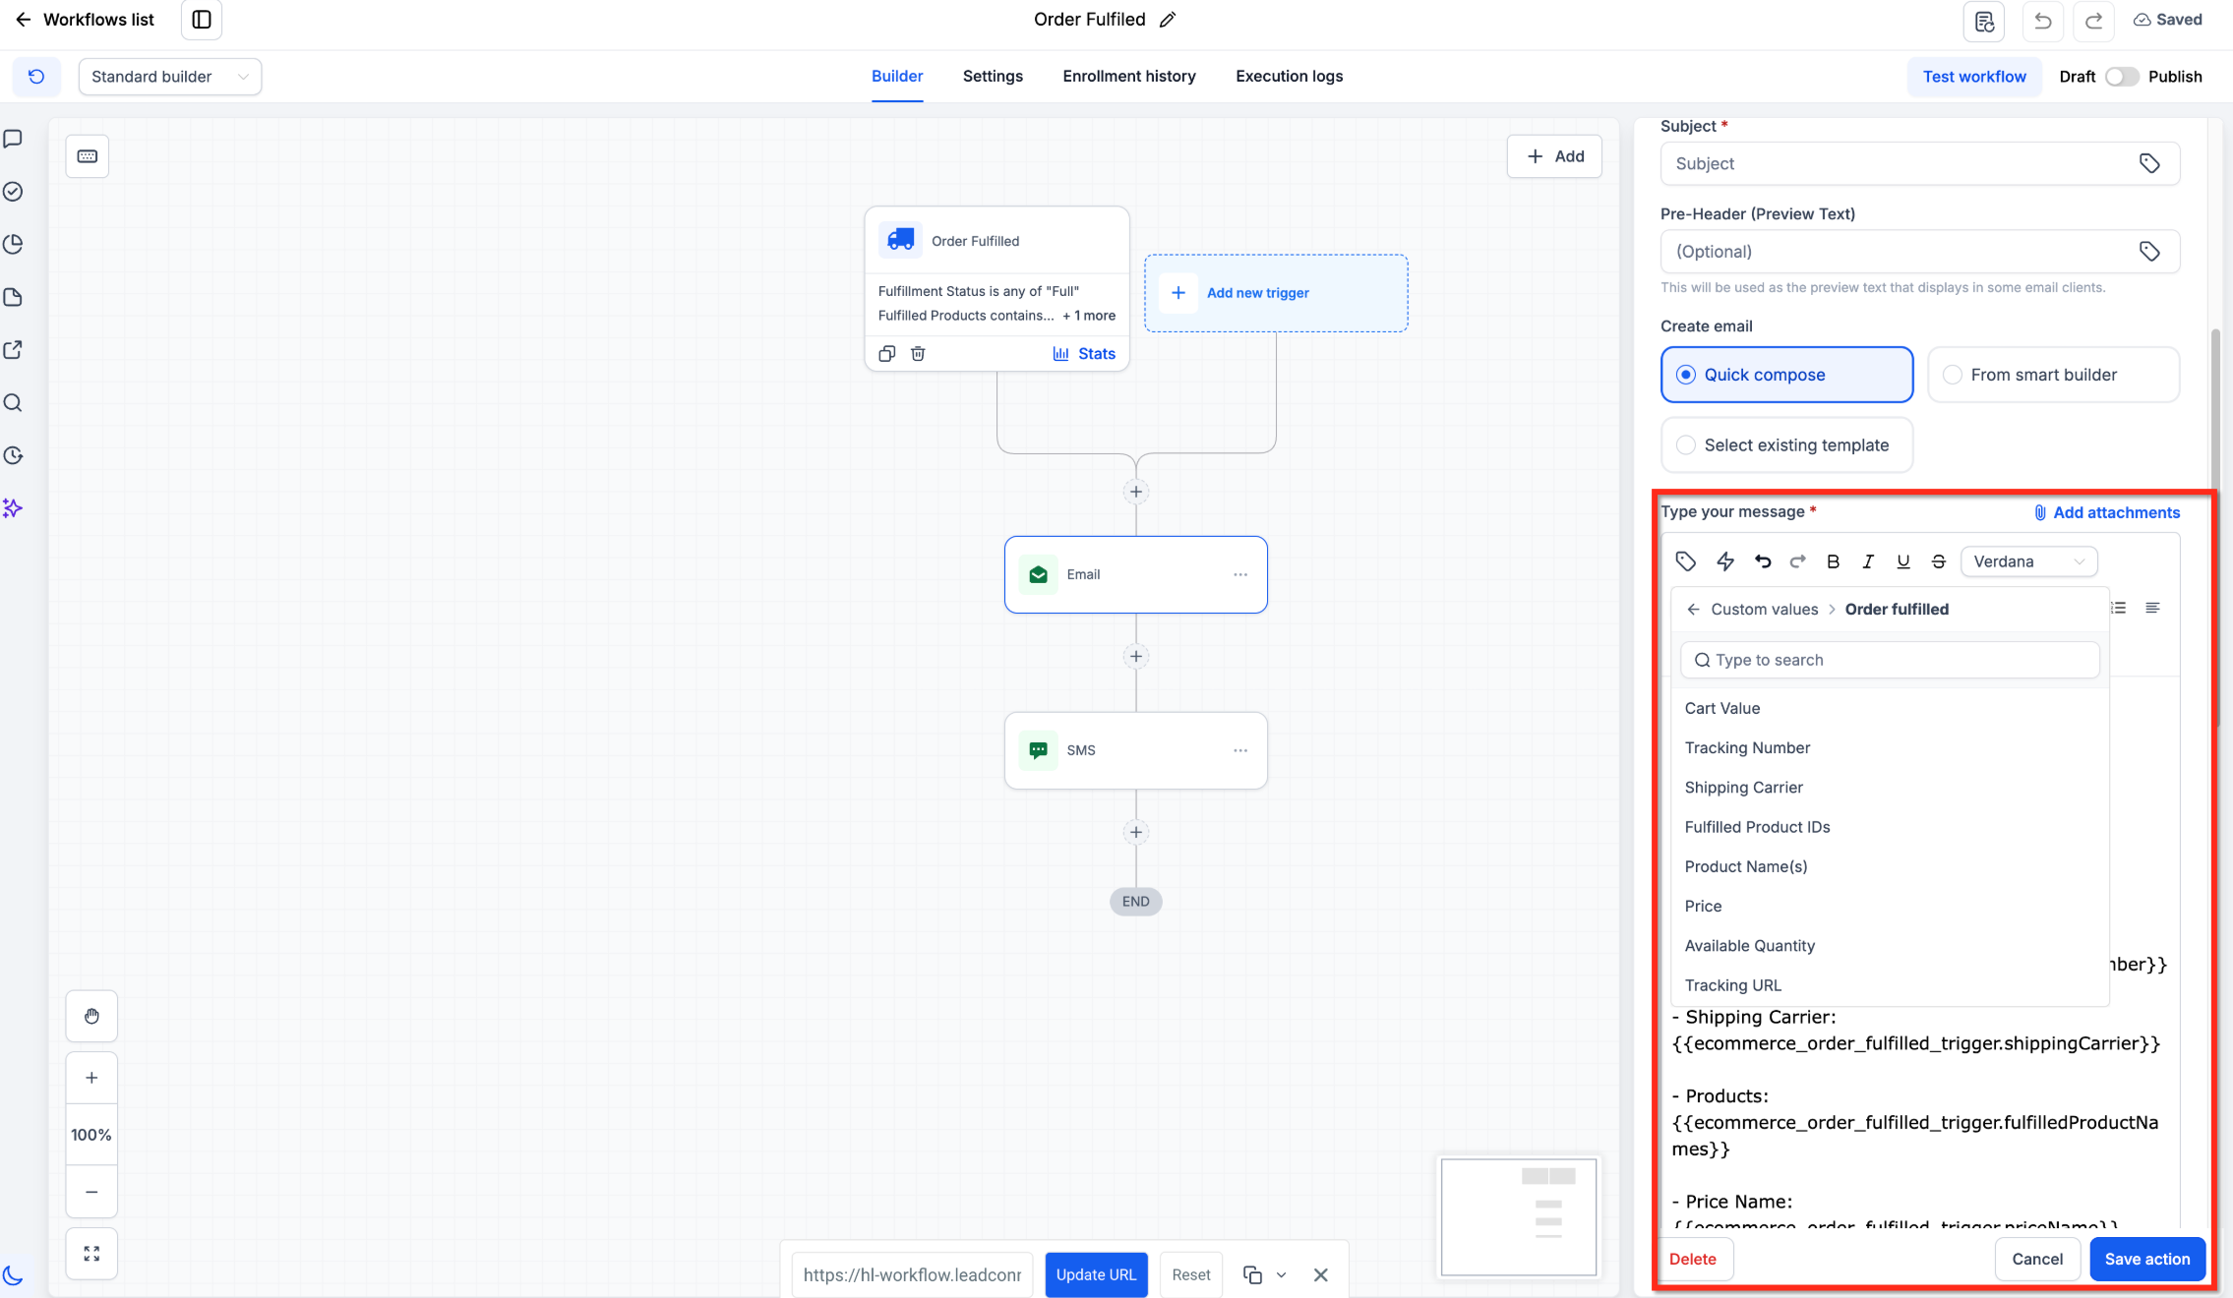This screenshot has height=1298, width=2233.
Task: Duplicate the Order Fulfilled trigger
Action: (x=886, y=354)
